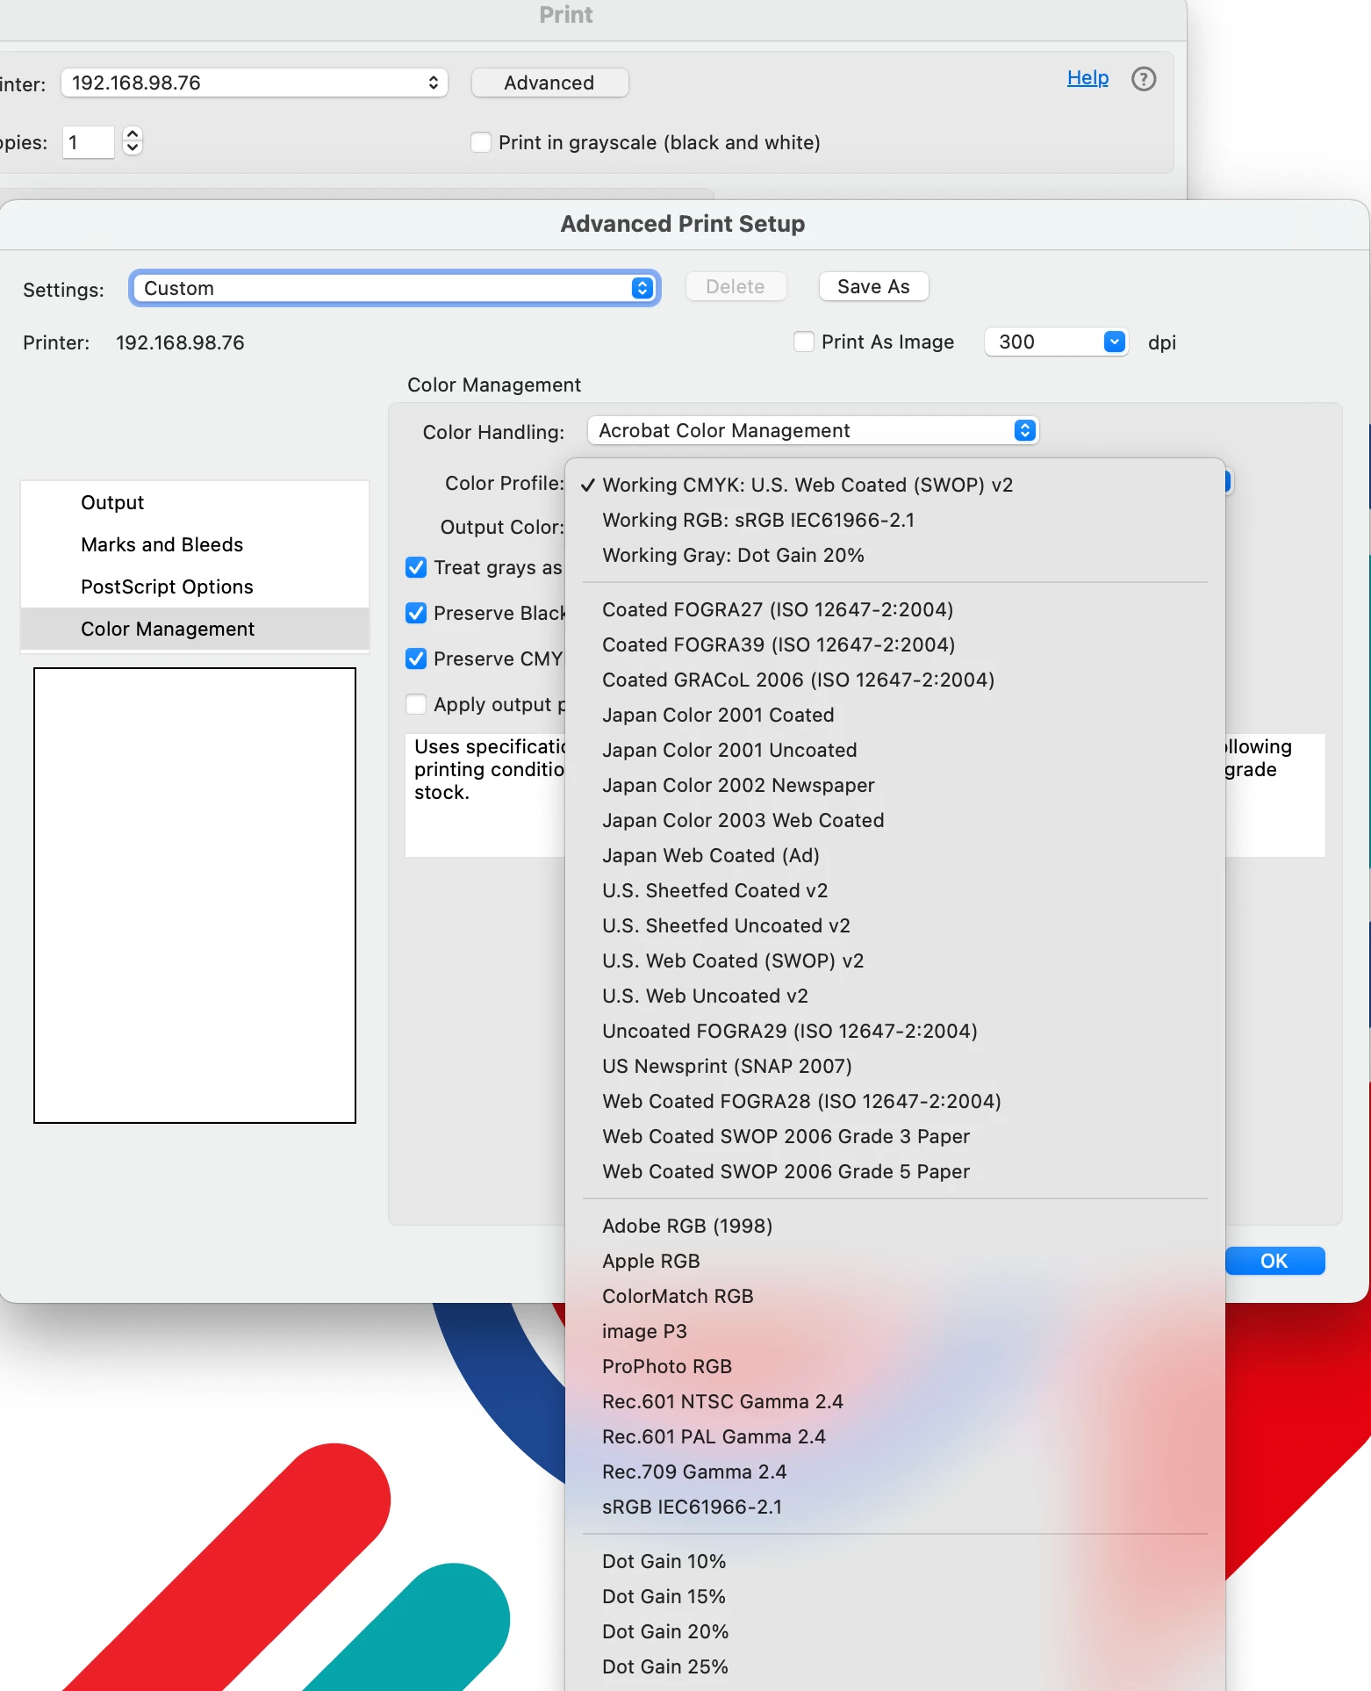Click the page preview thumbnail
Viewport: 1371px width, 1691px height.
(x=195, y=896)
